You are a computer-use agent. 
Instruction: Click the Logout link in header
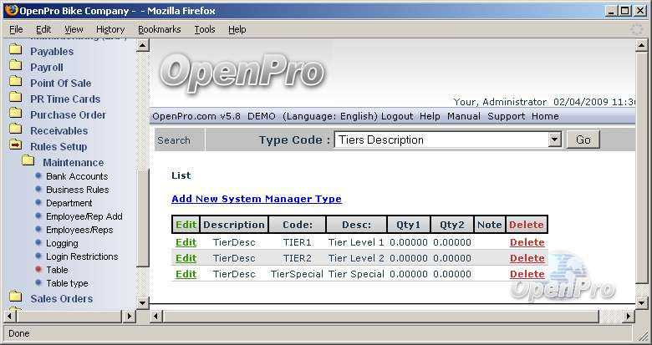[x=397, y=116]
